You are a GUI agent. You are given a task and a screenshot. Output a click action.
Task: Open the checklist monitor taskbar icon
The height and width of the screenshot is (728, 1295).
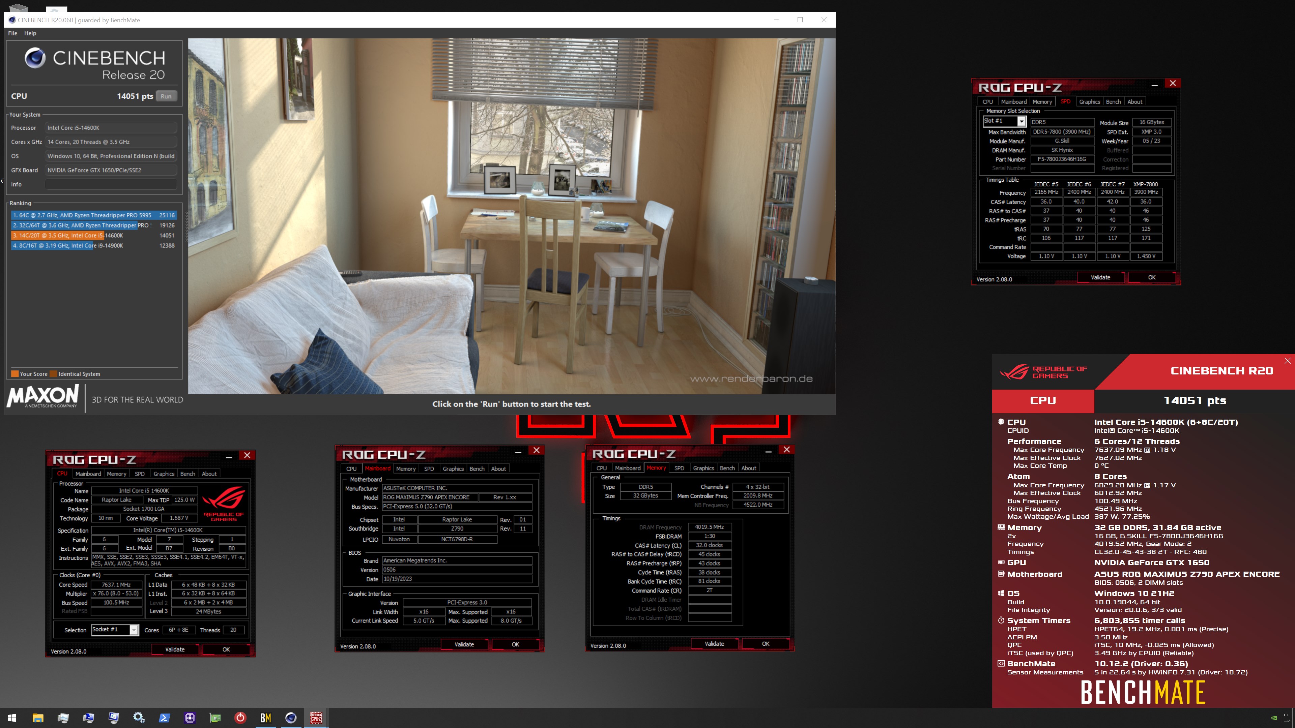click(x=114, y=718)
